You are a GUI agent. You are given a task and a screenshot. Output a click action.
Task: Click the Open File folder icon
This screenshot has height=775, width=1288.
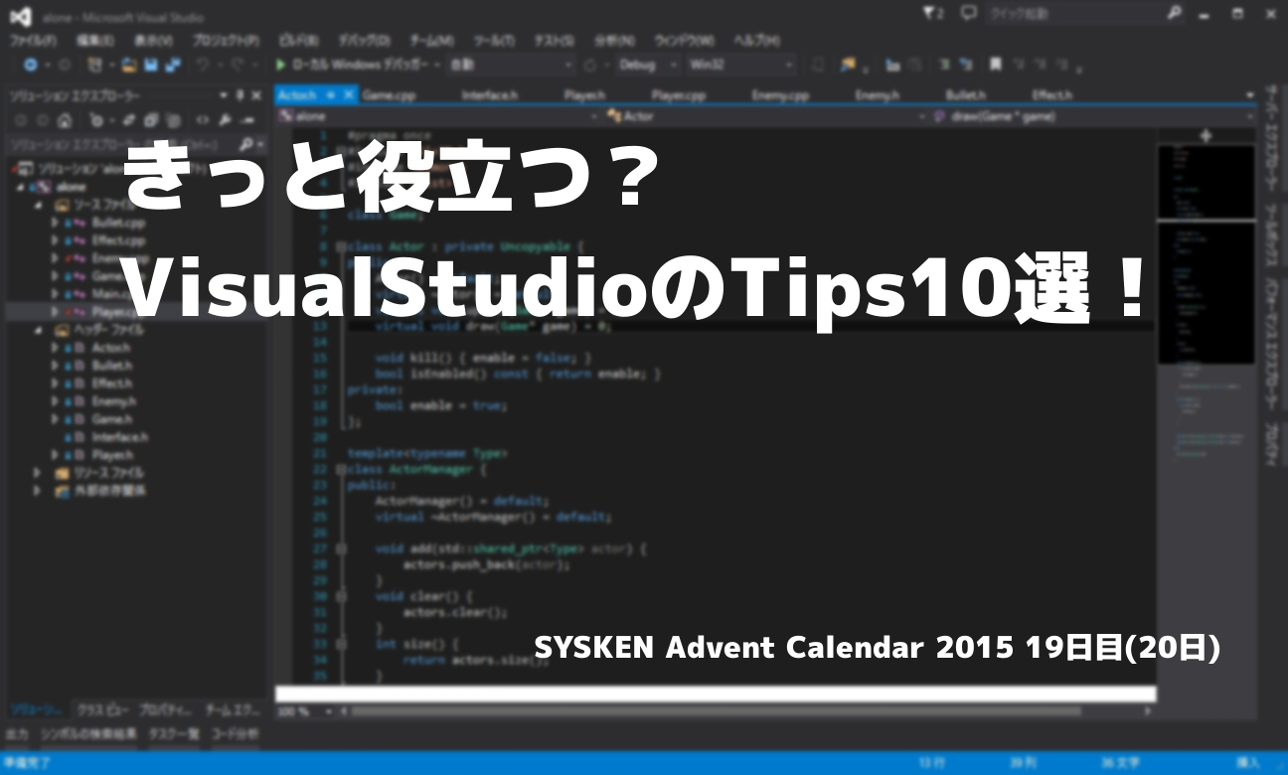129,65
